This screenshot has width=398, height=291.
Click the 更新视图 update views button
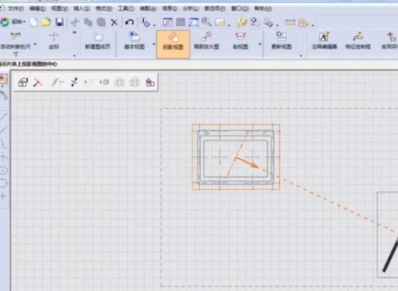282,41
